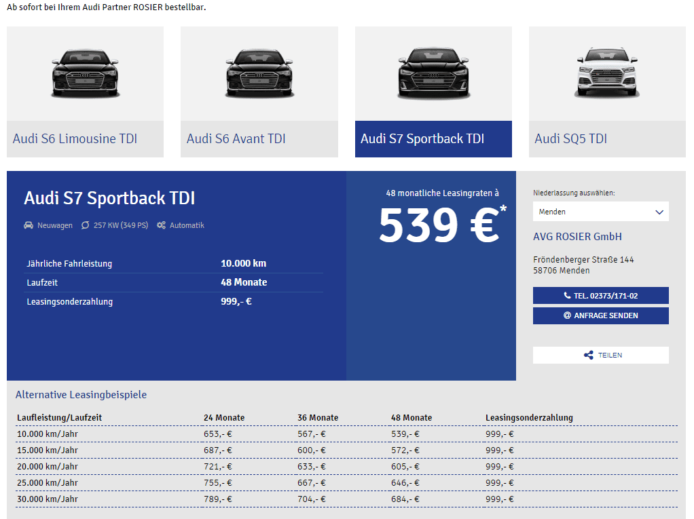Image resolution: width=694 pixels, height=519 pixels.
Task: Click the 30.000 km/Jahr row label
Action: pyautogui.click(x=48, y=499)
